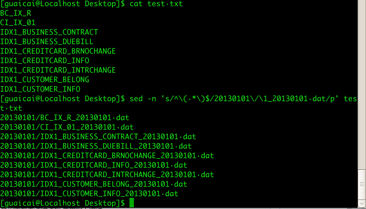The image size is (366, 209).
Task: Click the IDX1_CUSTOMER_BELONG line
Action: pyautogui.click(x=45, y=80)
